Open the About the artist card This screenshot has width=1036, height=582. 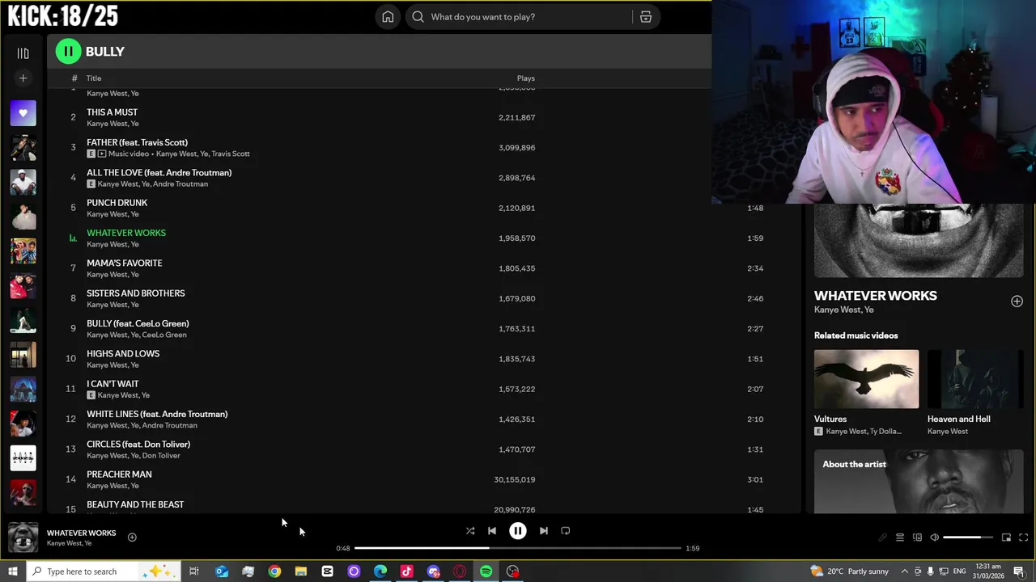tap(919, 481)
